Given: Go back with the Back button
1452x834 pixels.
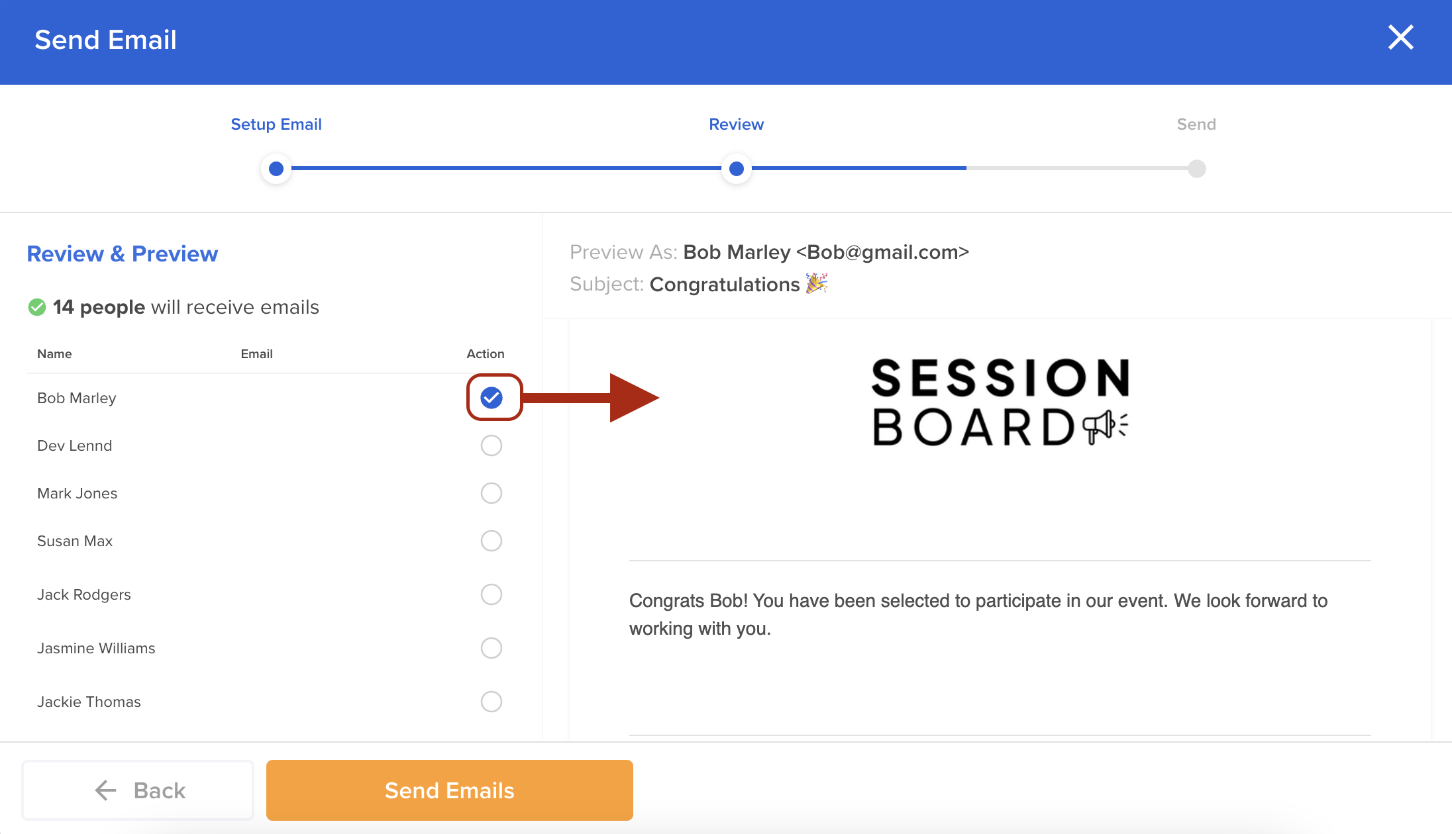Looking at the screenshot, I should click(138, 790).
